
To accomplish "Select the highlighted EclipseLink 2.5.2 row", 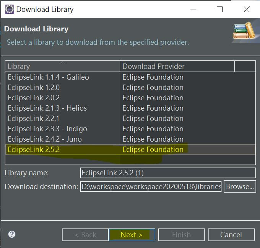I will click(130, 149).
